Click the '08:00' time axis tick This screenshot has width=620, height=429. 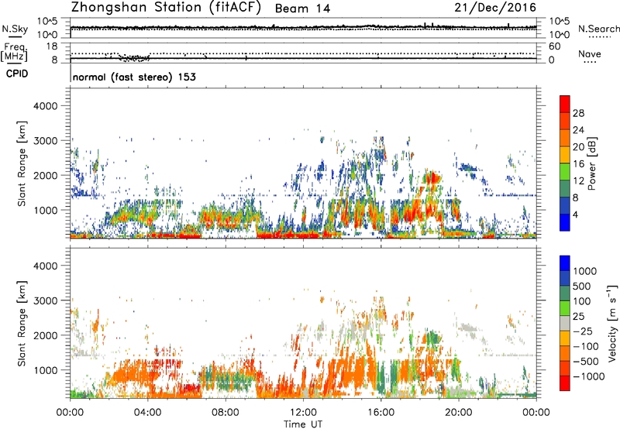226,413
